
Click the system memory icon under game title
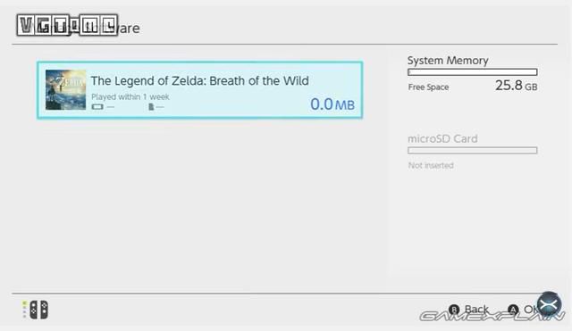coord(97,107)
